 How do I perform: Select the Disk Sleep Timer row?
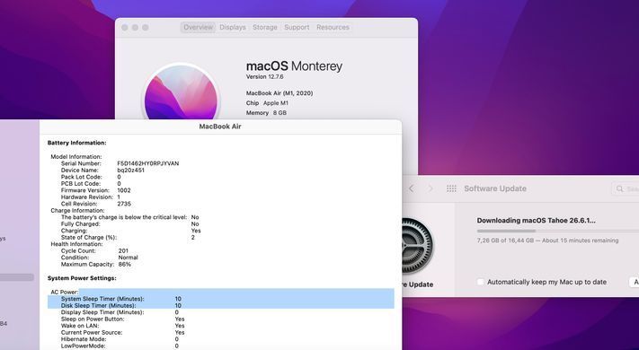pos(221,305)
